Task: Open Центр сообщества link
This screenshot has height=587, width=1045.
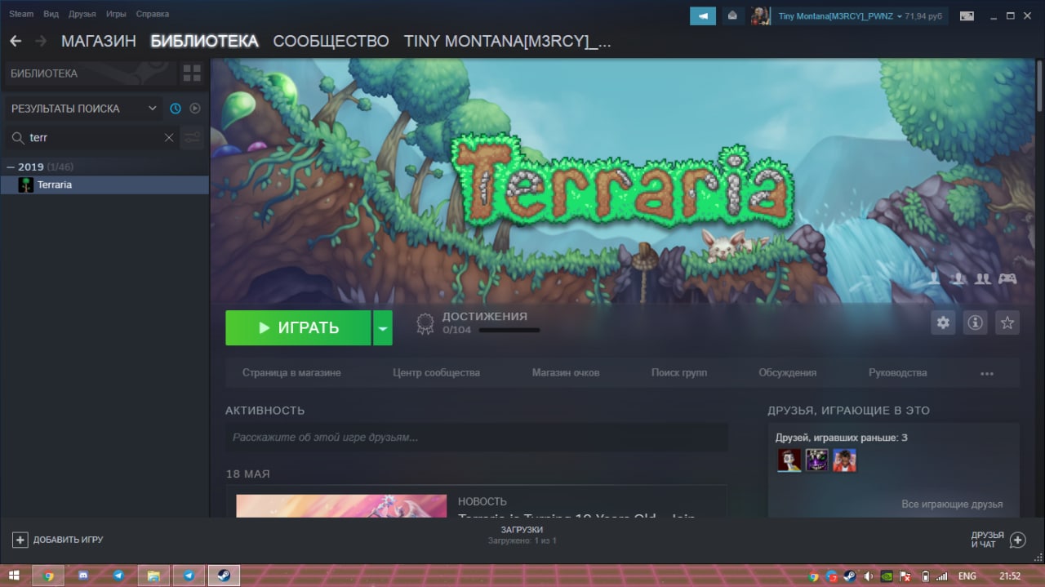Action: click(436, 373)
